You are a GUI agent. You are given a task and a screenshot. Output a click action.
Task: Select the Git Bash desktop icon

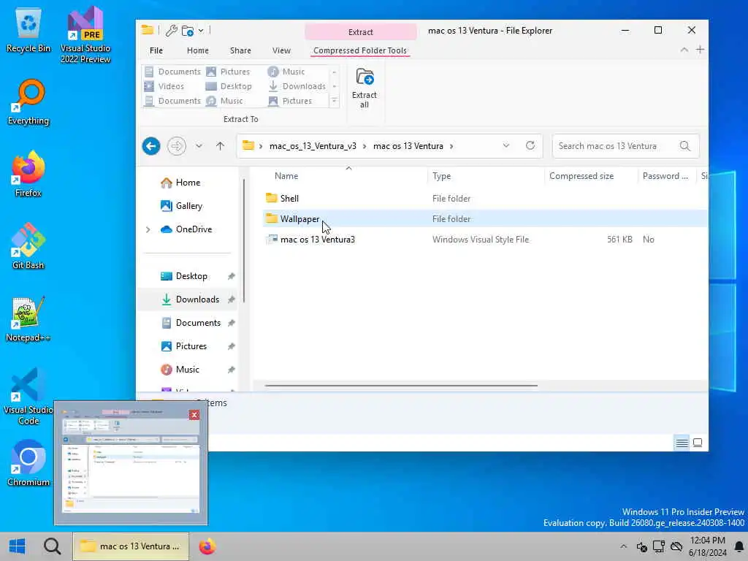28,247
